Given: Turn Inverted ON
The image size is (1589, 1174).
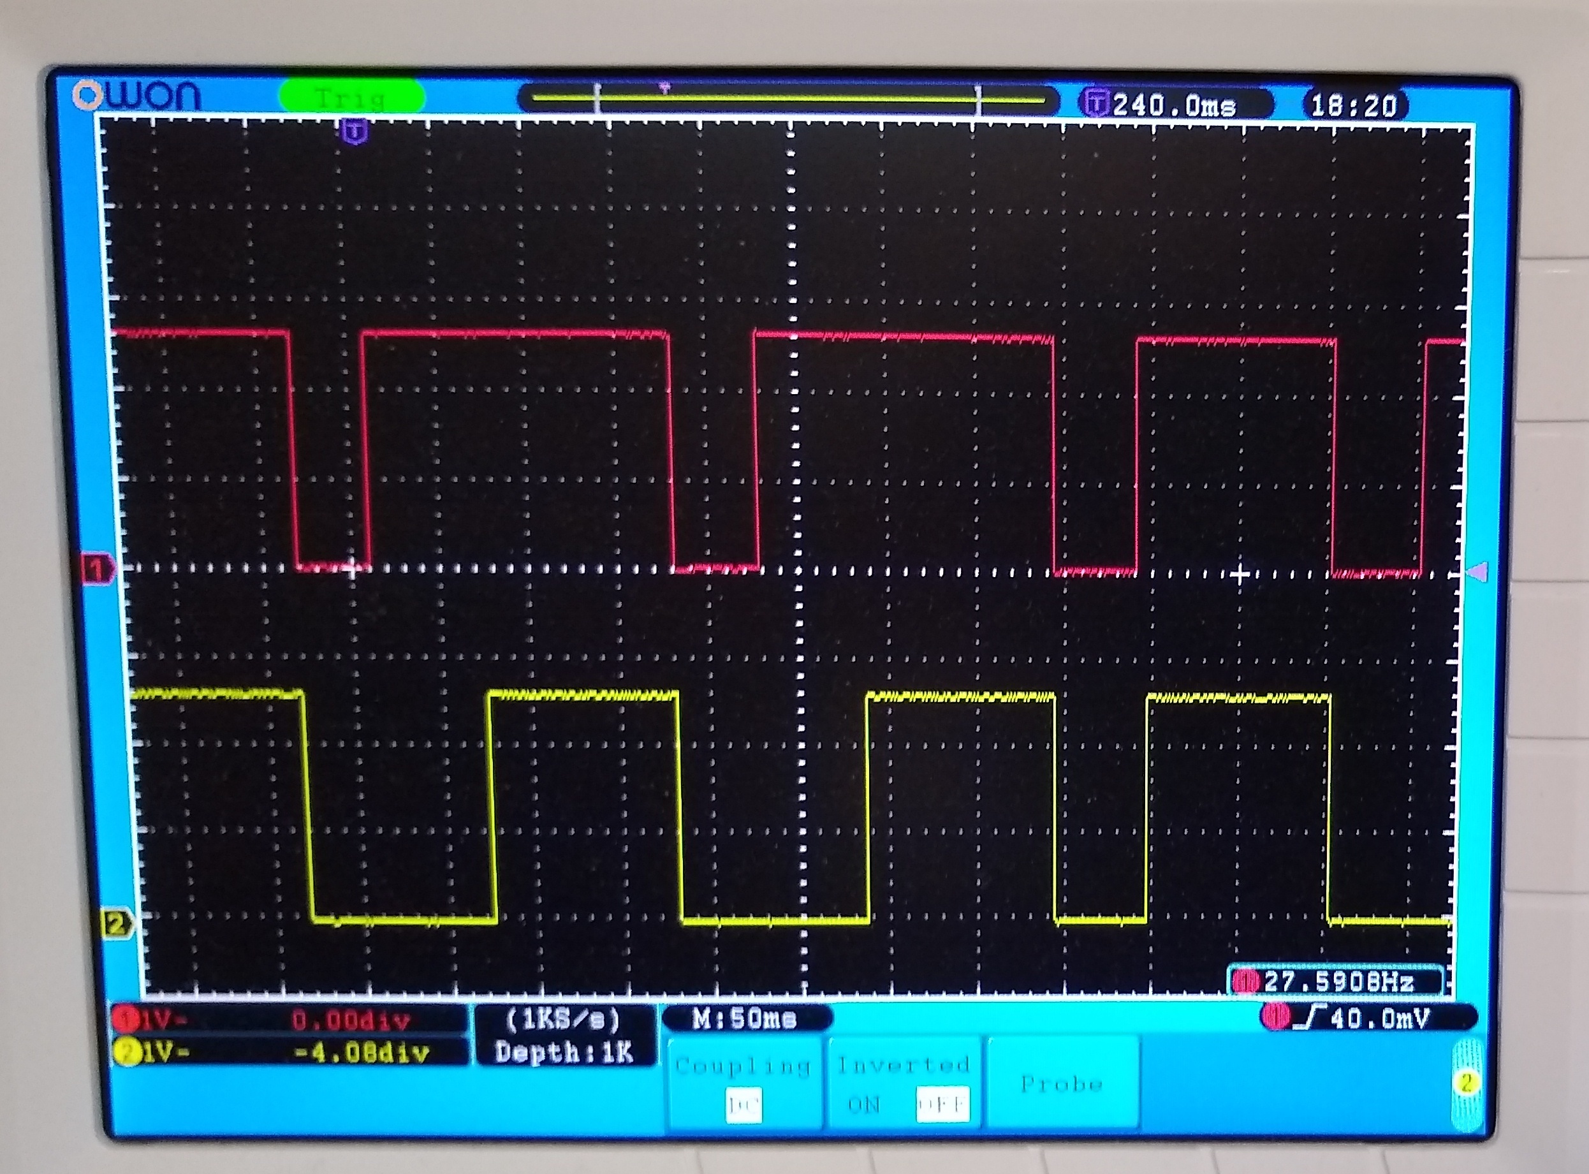Looking at the screenshot, I should pos(863,1104).
